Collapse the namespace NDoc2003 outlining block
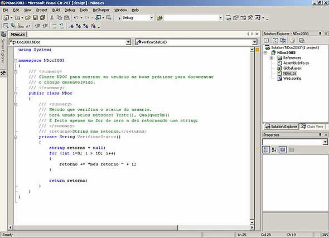329x238 pixels. pos(16,61)
